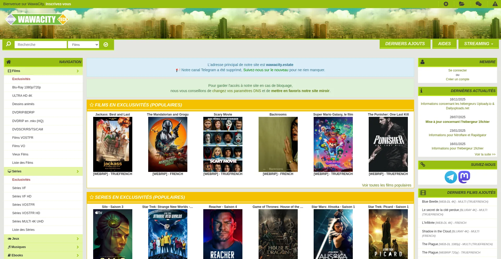Open the Backrooms poster
Image resolution: width=501 pixels, height=259 pixels.
pyautogui.click(x=278, y=144)
